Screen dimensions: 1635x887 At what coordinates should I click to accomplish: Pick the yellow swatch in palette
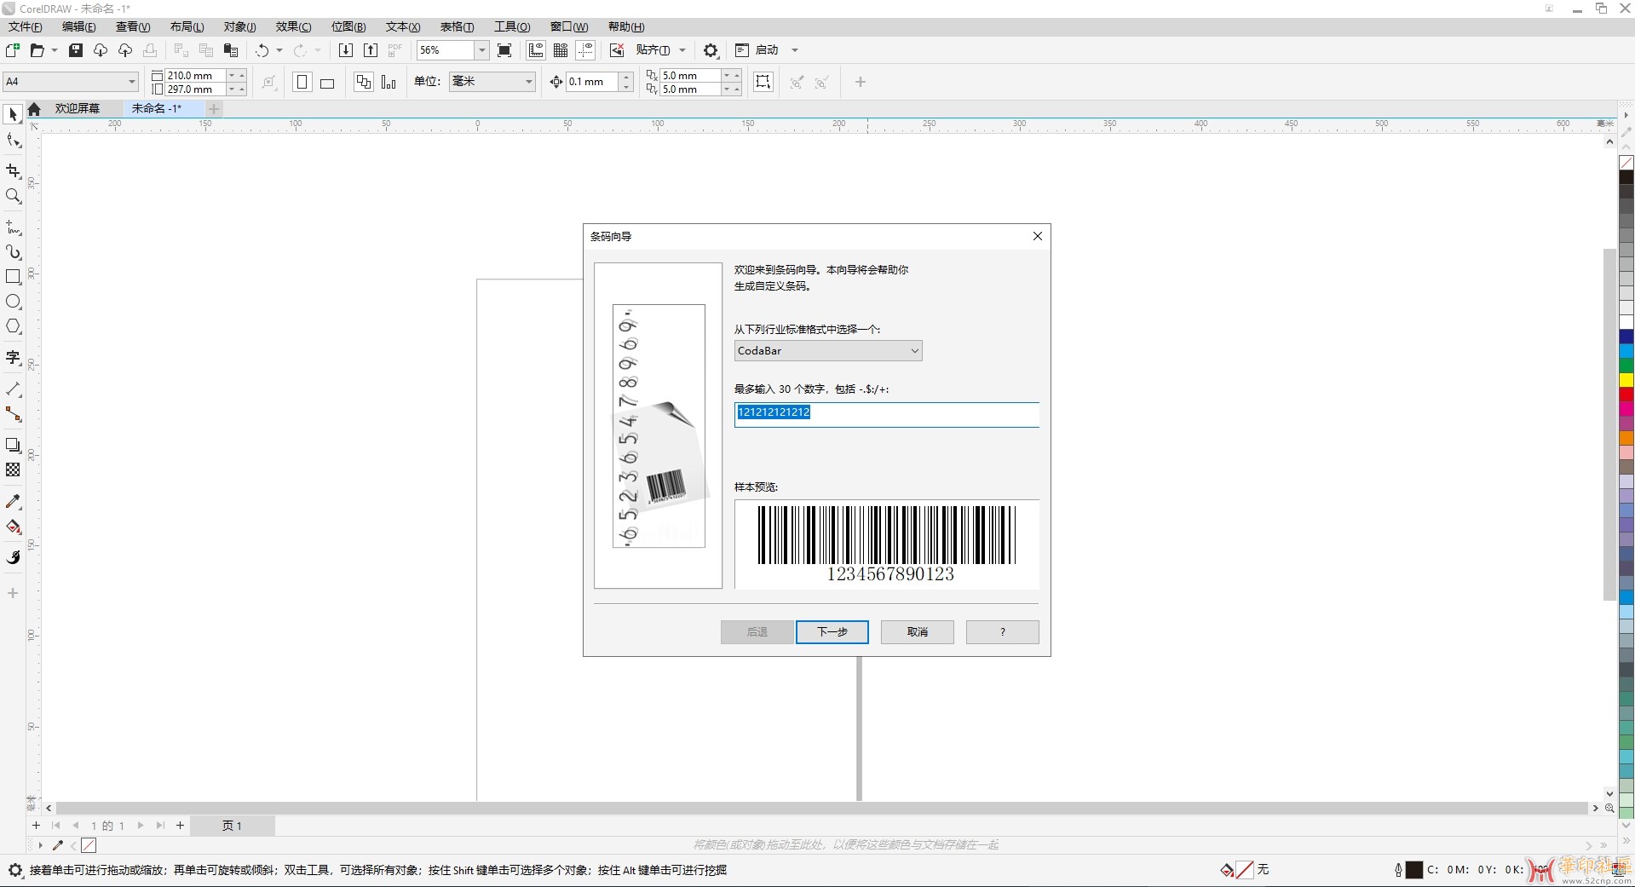(x=1626, y=380)
